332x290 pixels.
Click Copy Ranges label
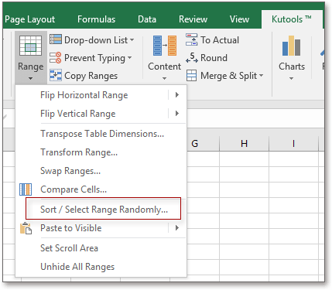point(91,76)
